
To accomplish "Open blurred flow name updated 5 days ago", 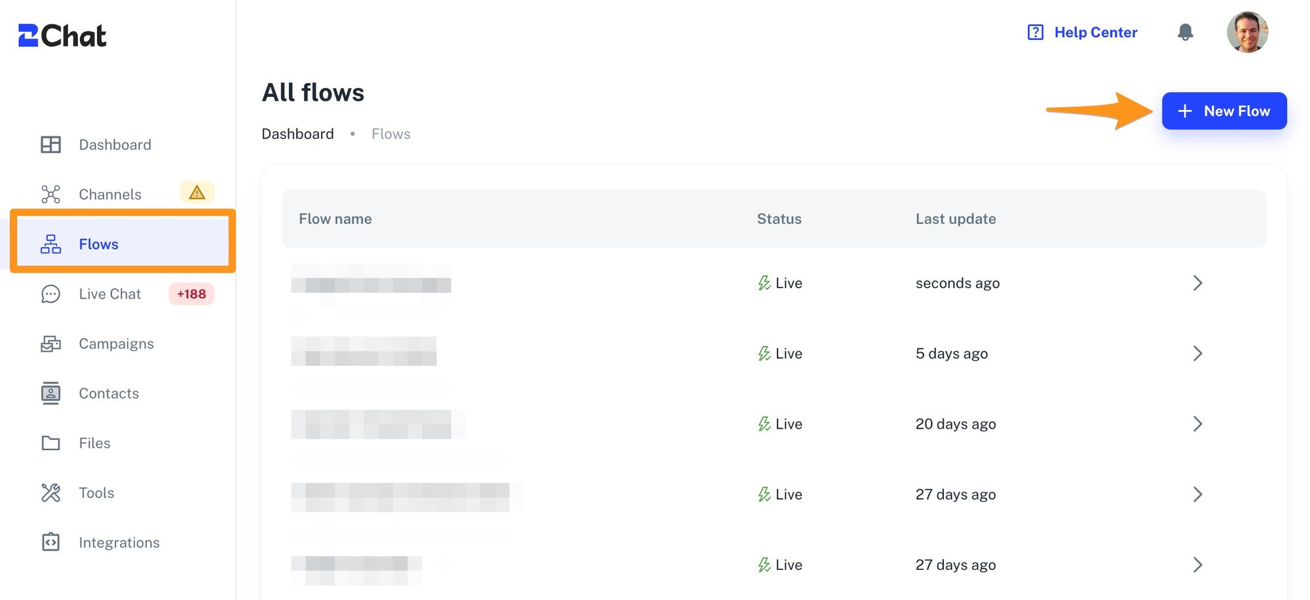I will (364, 351).
